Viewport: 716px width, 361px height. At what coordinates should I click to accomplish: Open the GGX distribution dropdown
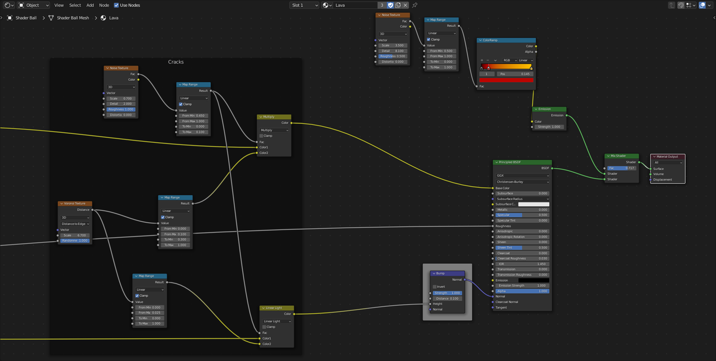pos(522,175)
